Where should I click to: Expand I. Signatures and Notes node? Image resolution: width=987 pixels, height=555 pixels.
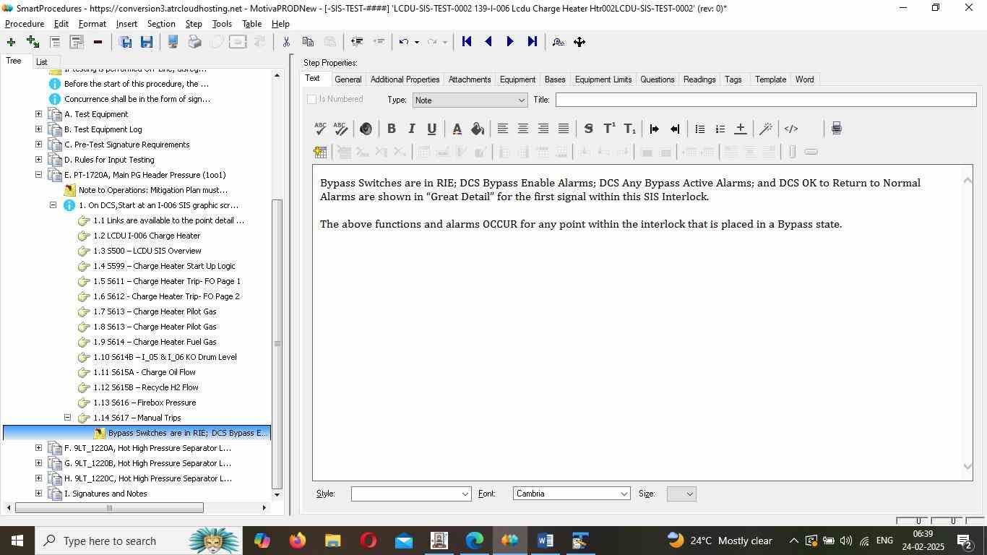[38, 494]
